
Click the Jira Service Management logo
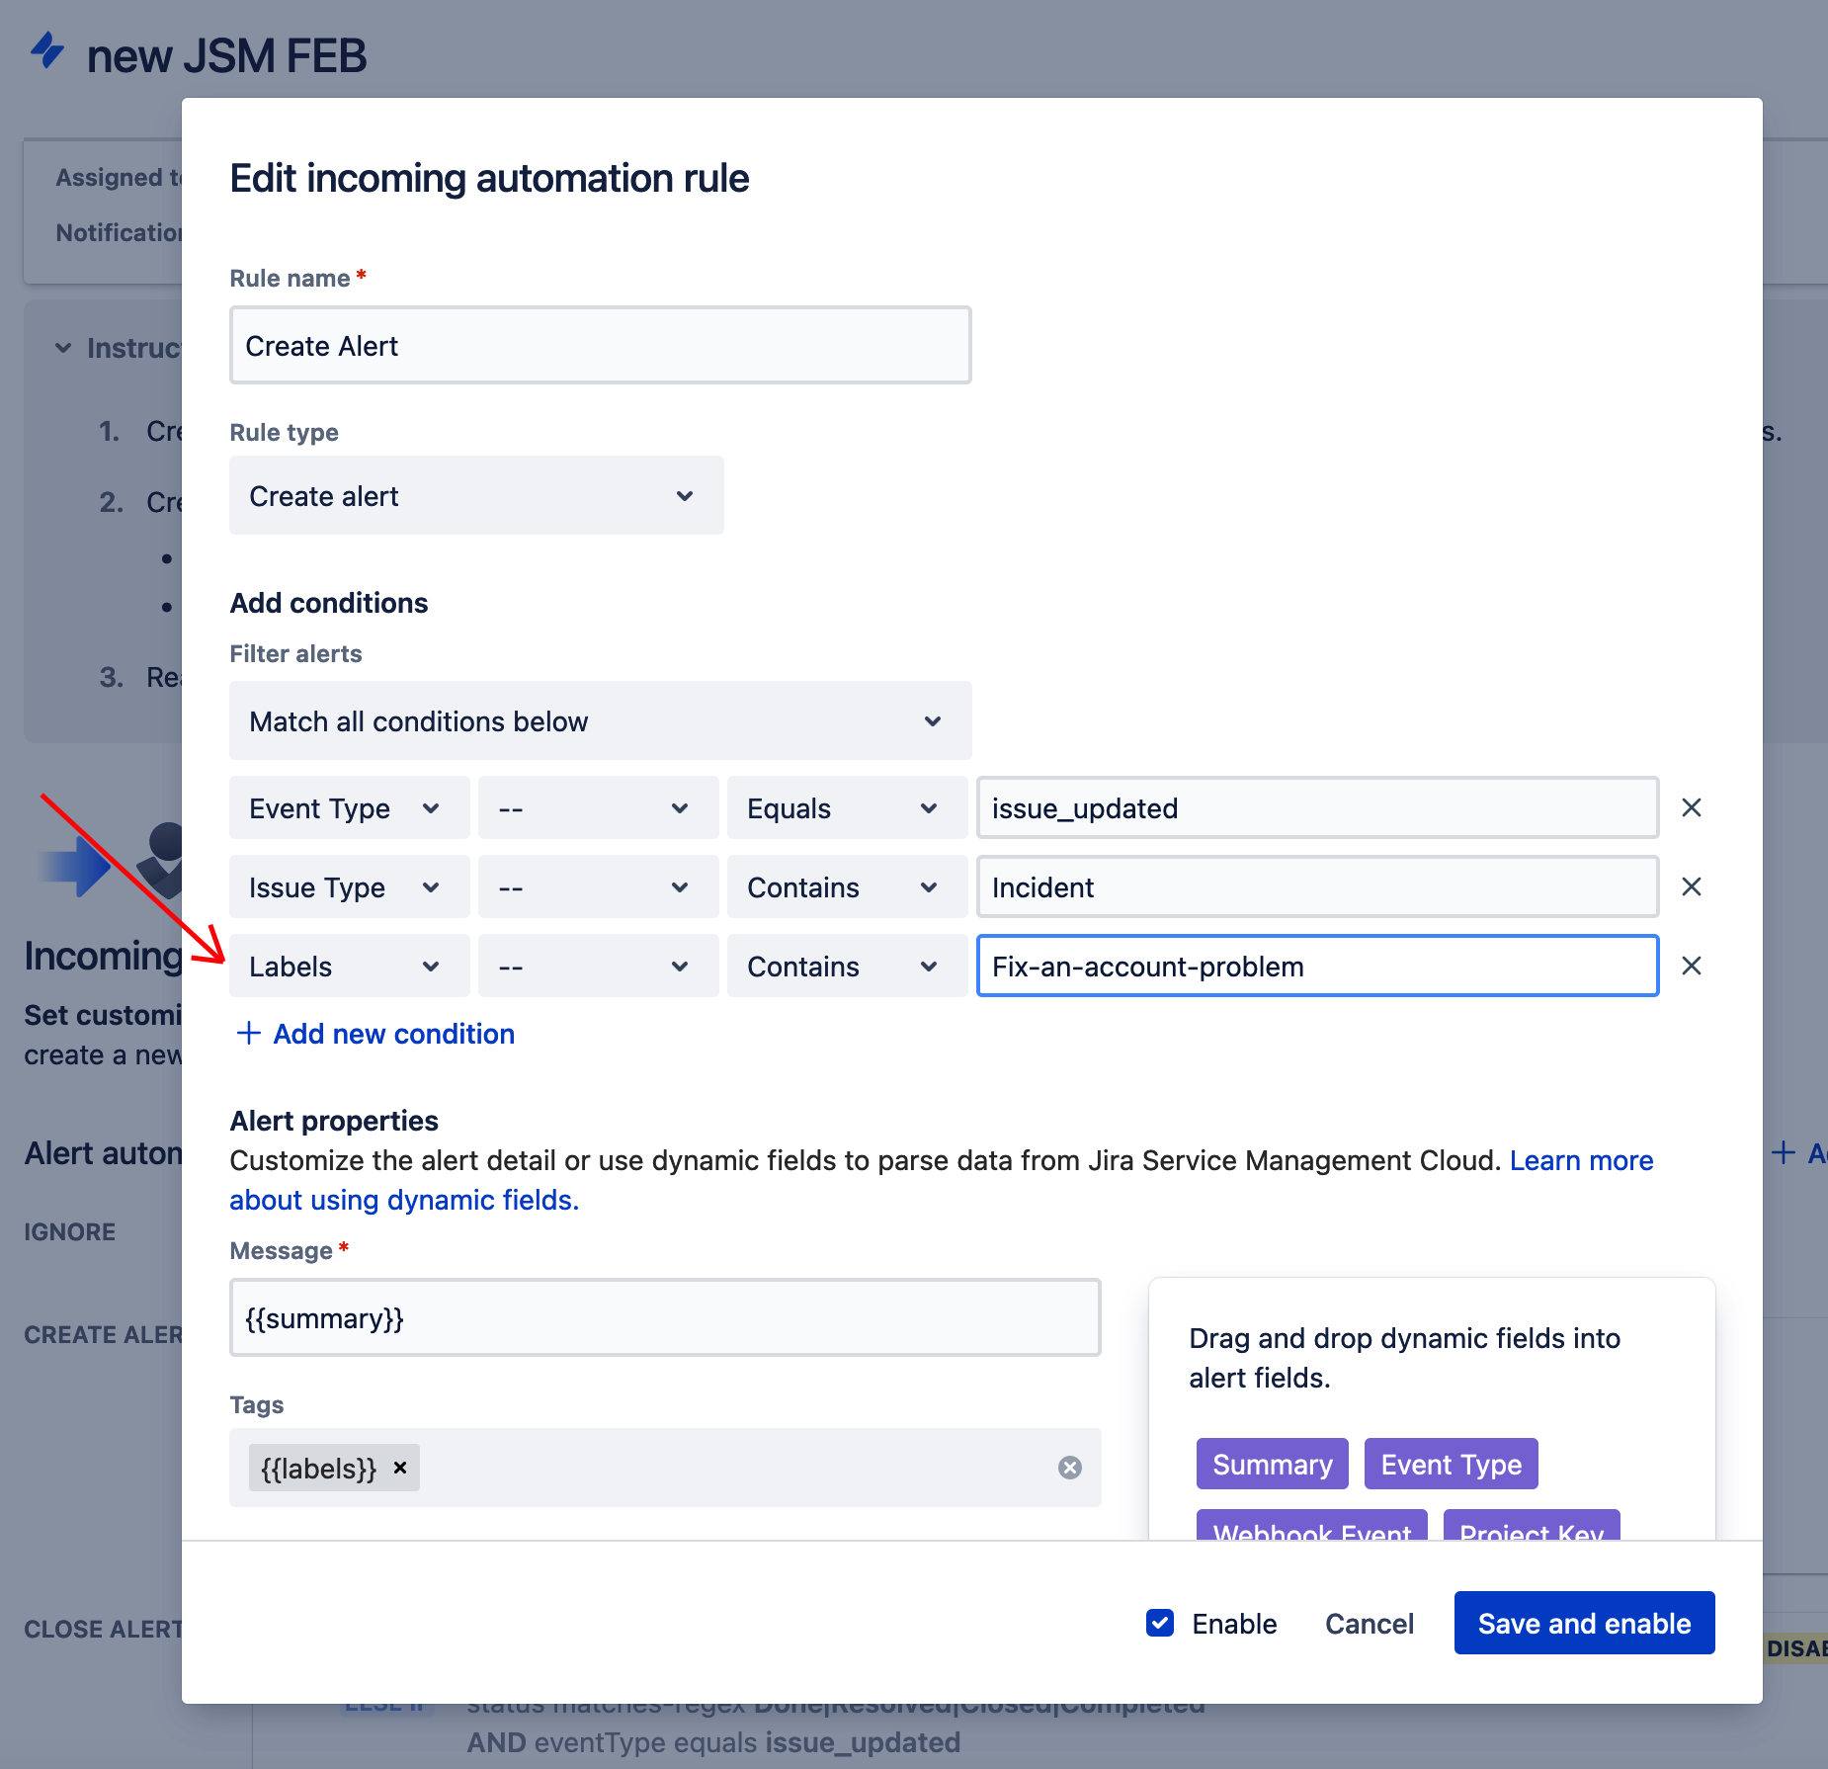(47, 51)
